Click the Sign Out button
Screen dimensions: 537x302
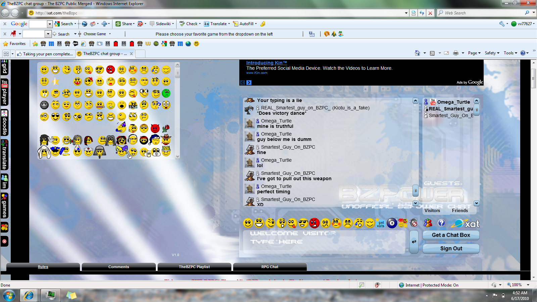click(x=451, y=249)
